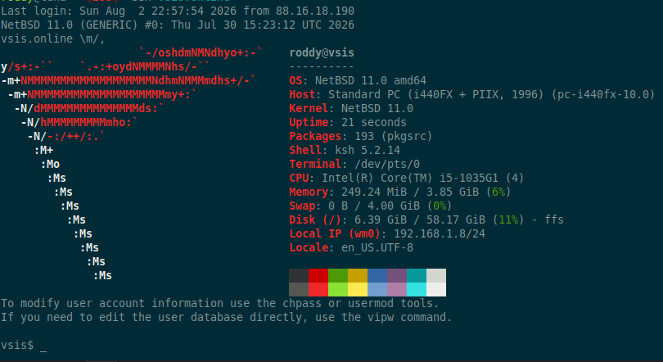This screenshot has height=362, width=663.
Task: Click the dark red color swatch
Action: tap(318, 275)
